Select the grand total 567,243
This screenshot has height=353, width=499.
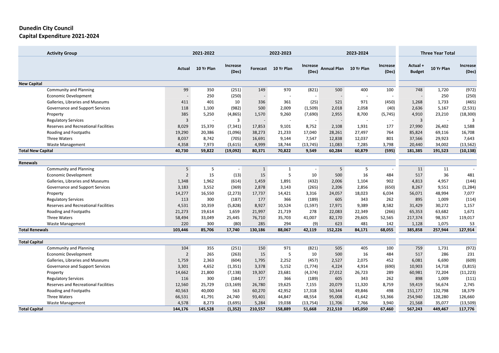(415, 309)
